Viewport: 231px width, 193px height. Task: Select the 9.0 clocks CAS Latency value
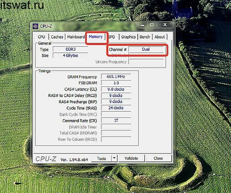(x=116, y=89)
